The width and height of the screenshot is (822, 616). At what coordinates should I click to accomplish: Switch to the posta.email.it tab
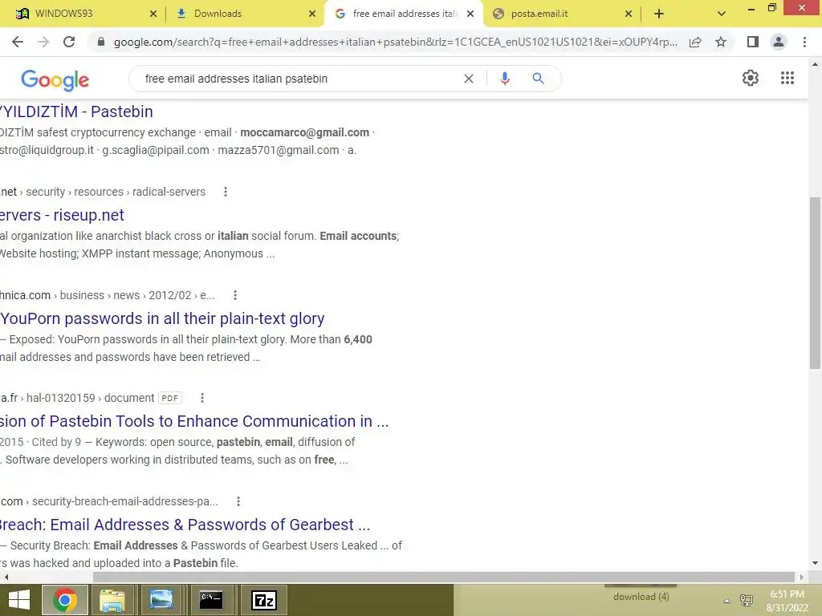pos(539,14)
